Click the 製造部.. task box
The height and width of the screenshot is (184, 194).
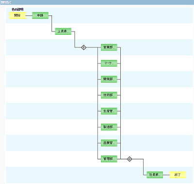[x=109, y=127]
